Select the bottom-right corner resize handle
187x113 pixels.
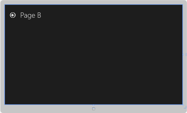click(x=183, y=105)
